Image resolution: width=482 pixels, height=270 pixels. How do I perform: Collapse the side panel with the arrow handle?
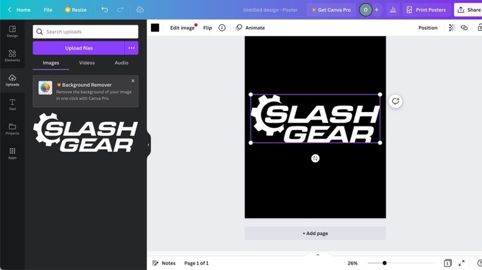pyautogui.click(x=148, y=144)
